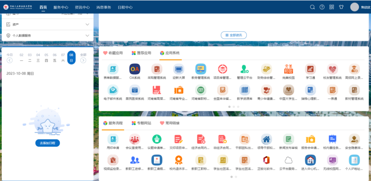This screenshot has width=371, height=181.
Task: Open the 新闻发布审核 service icon
Action: tap(288, 139)
